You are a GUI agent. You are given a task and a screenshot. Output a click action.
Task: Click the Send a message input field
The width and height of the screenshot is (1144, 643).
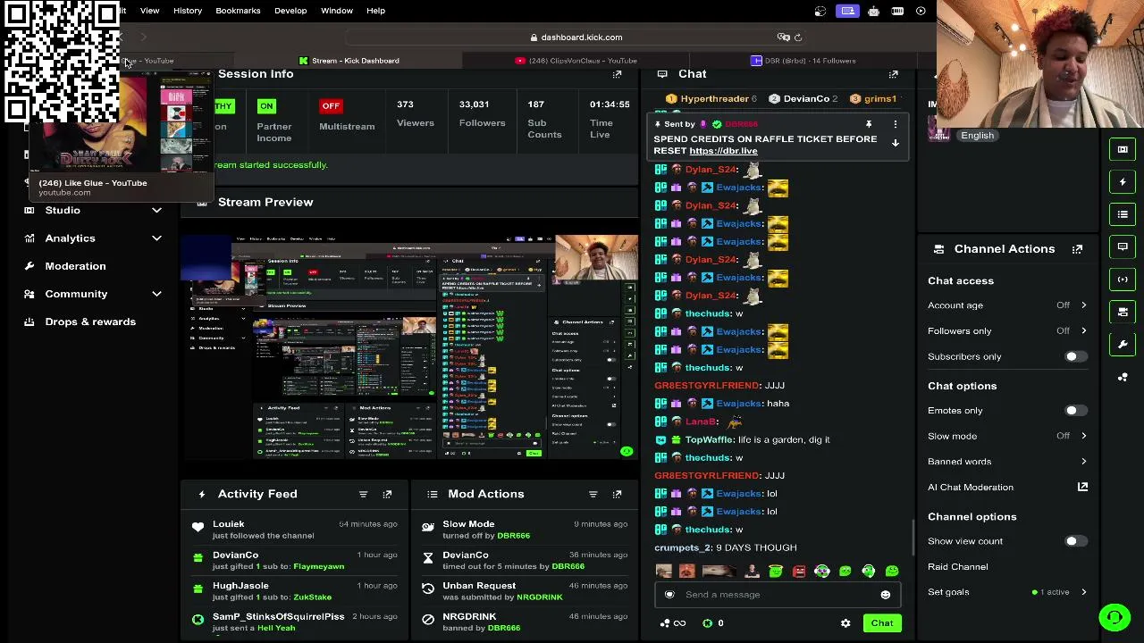(x=776, y=595)
